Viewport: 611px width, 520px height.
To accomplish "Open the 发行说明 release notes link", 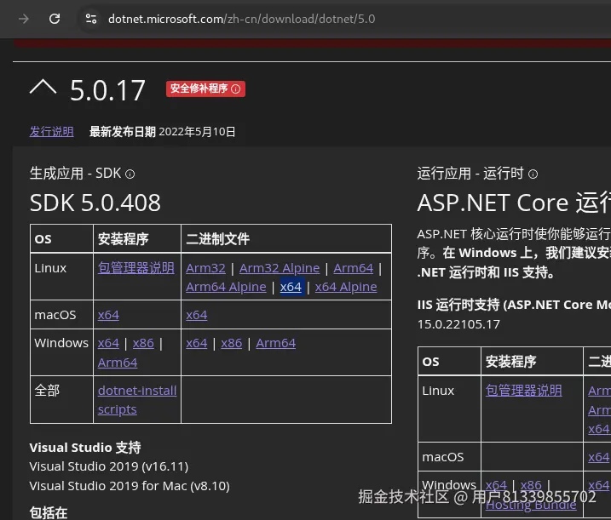I will [51, 132].
